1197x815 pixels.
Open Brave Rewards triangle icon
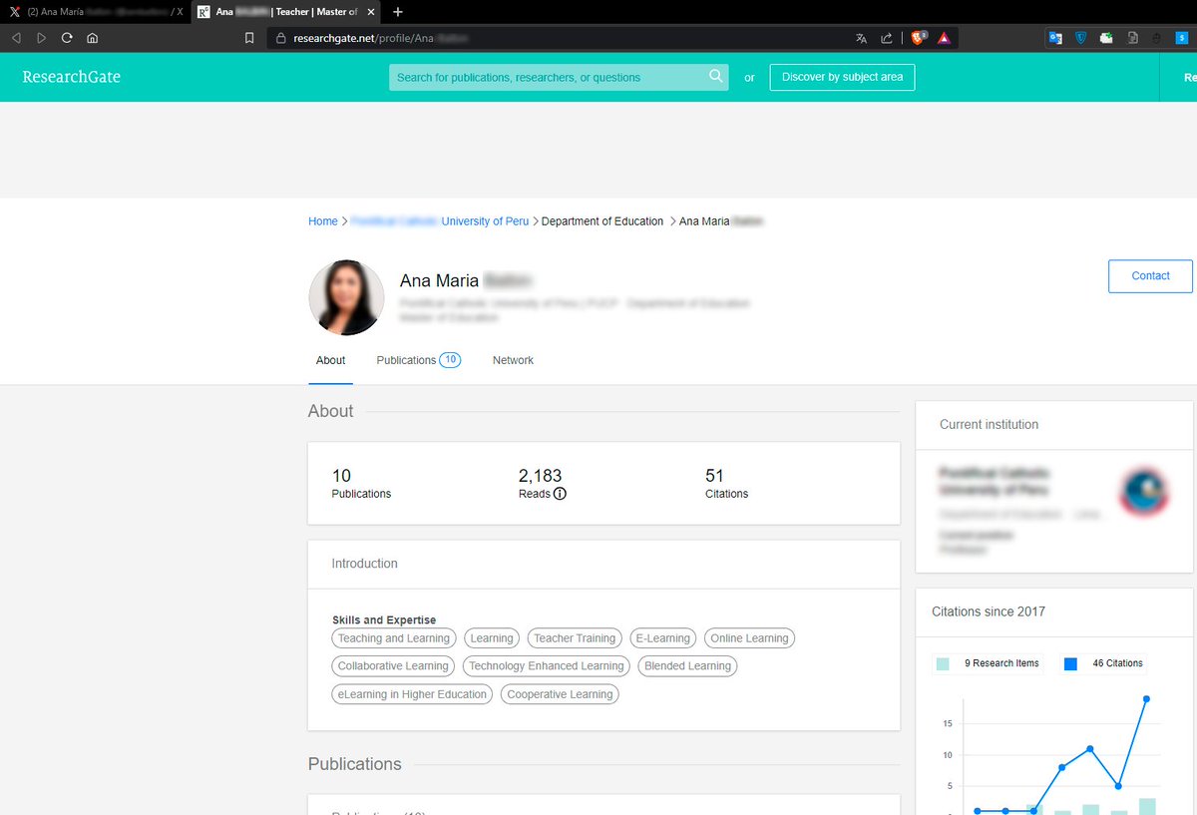tap(944, 38)
